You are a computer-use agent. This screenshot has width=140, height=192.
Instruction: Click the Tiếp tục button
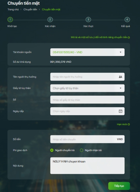coord(119,186)
